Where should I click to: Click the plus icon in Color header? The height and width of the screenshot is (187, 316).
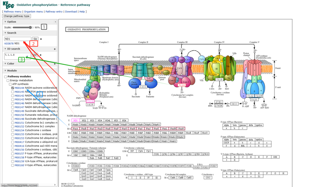pyautogui.click(x=54, y=64)
